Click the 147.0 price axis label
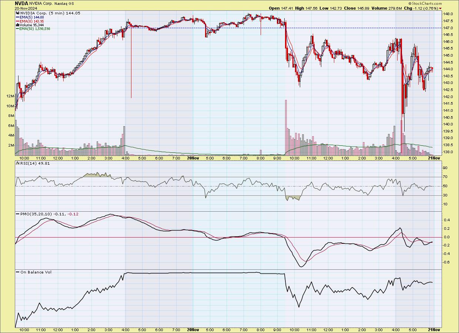This screenshot has height=333, width=459. pos(448,28)
